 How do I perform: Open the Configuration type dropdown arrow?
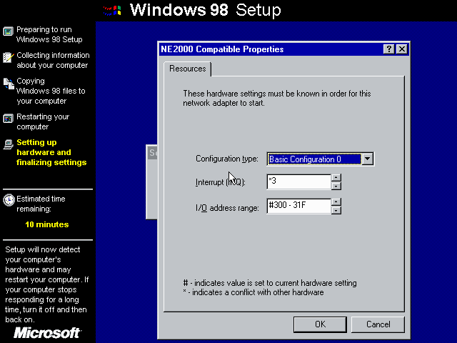pyautogui.click(x=368, y=159)
